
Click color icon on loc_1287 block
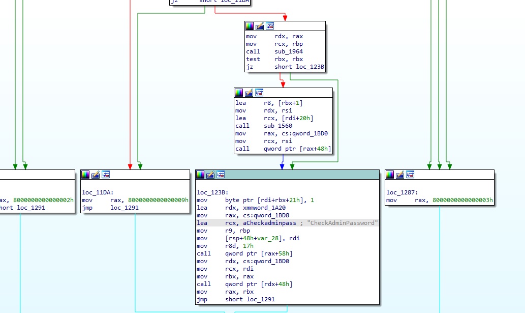tap(390, 175)
